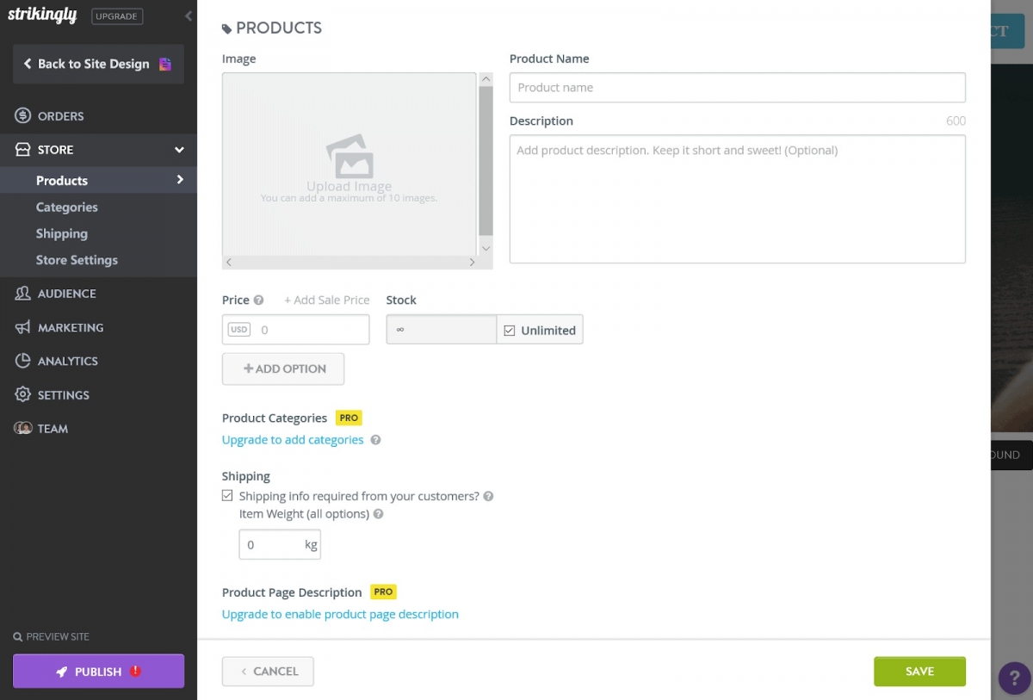Click the Settings gear icon

(x=22, y=395)
